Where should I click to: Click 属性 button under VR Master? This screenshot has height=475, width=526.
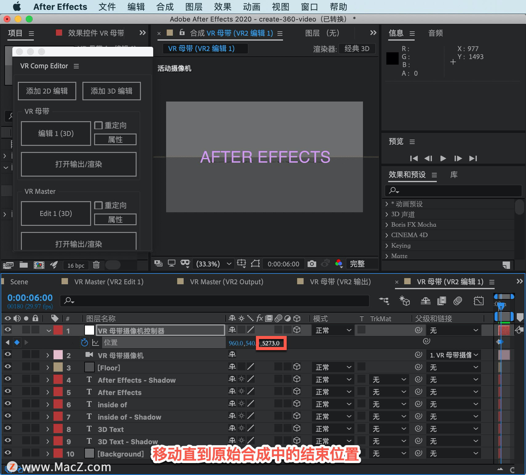[x=115, y=219]
